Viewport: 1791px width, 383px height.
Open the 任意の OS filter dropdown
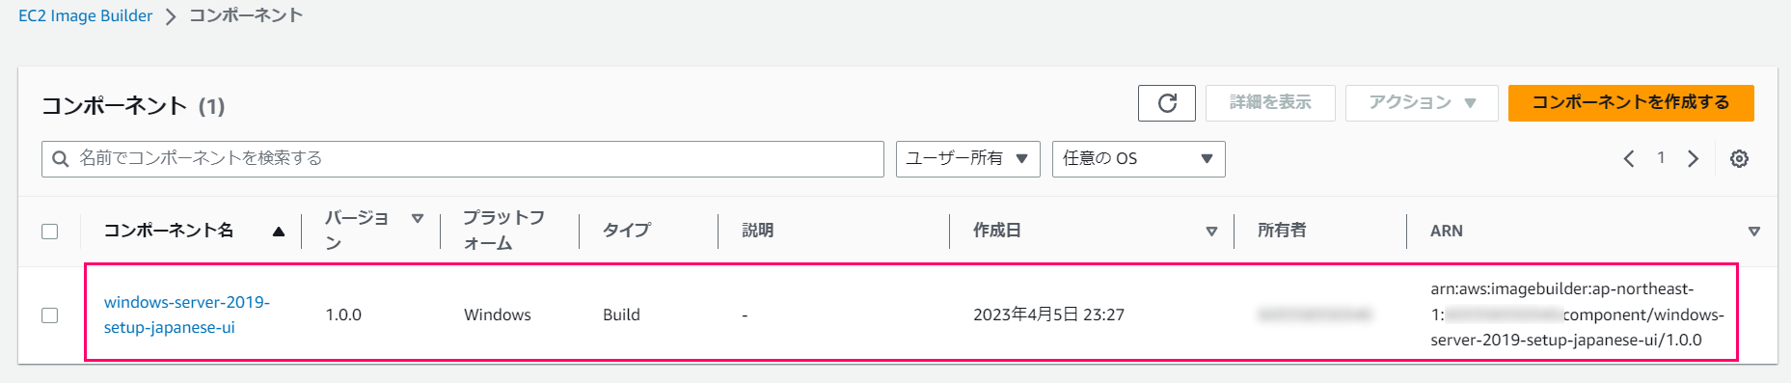[x=1139, y=159]
